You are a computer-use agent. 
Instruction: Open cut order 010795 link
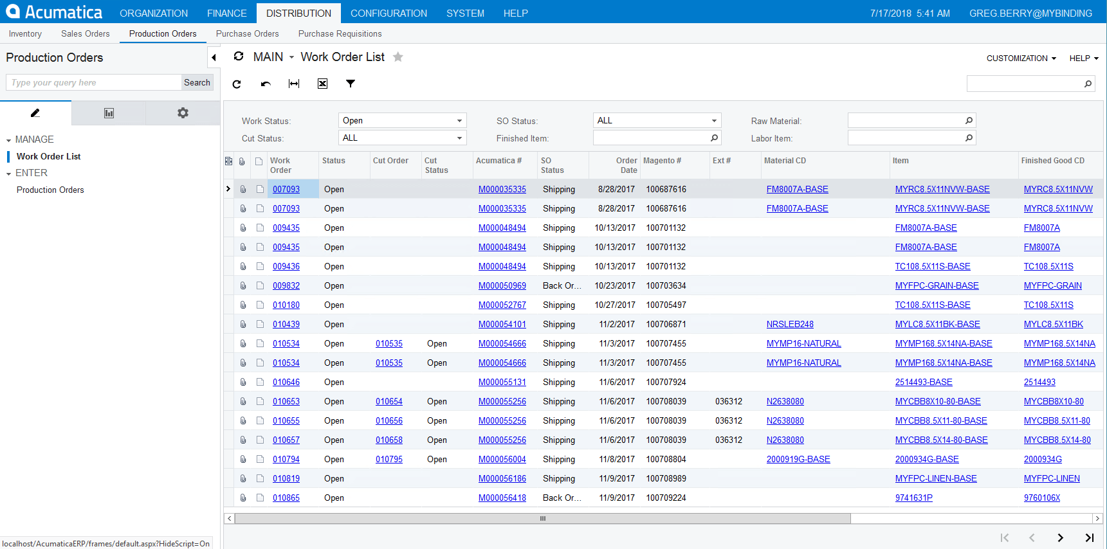pyautogui.click(x=389, y=459)
